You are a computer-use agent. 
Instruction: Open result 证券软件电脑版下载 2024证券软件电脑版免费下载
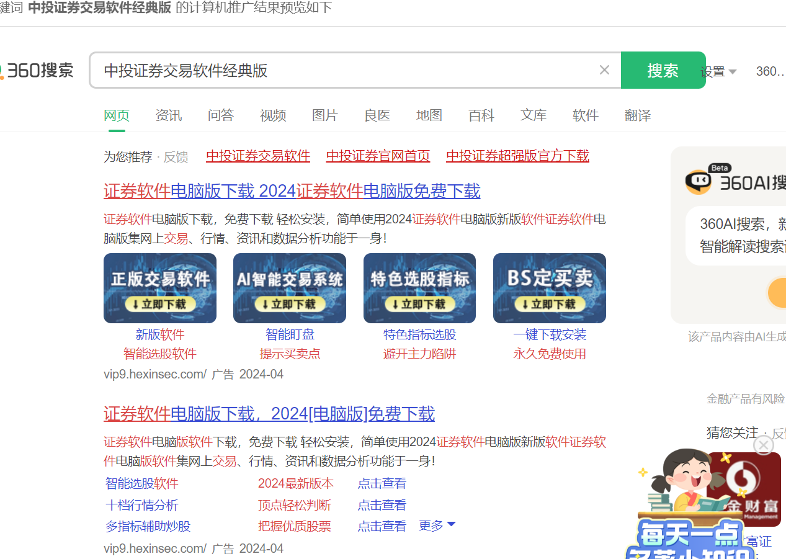point(292,191)
